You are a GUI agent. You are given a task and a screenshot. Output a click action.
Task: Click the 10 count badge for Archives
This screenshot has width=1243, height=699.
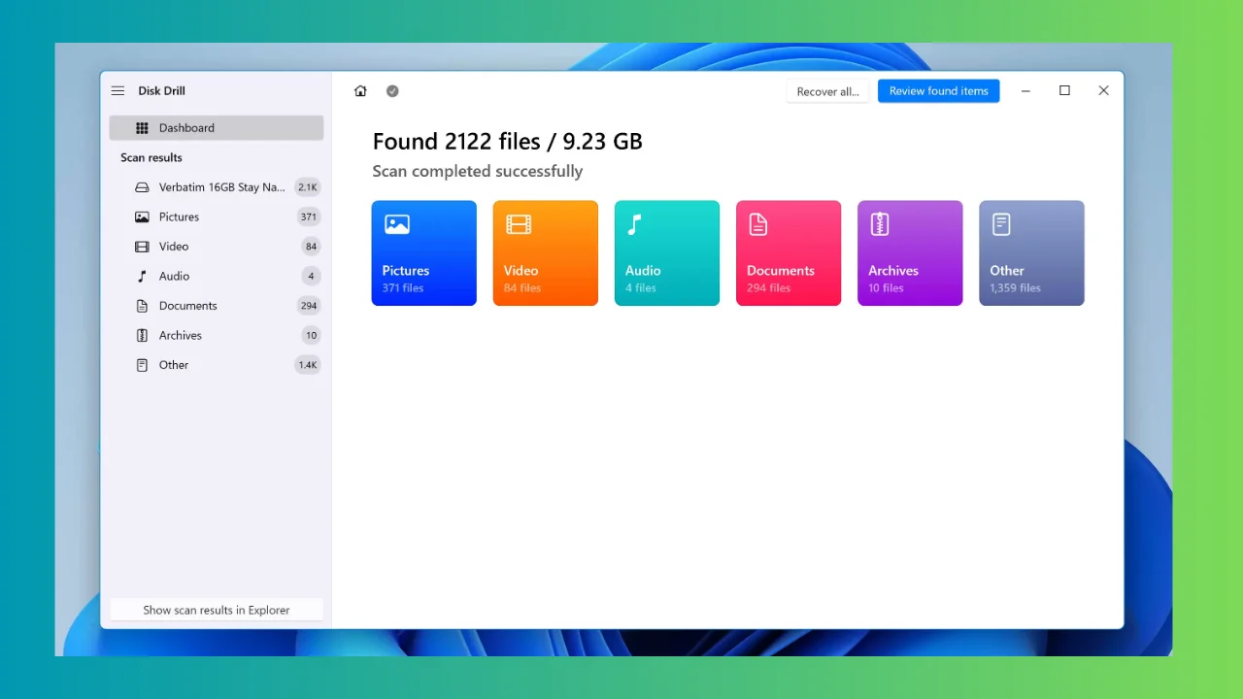click(x=311, y=336)
